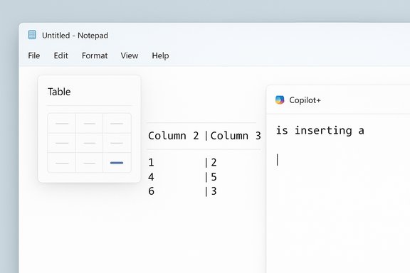Click the "is inserting a" text line

(320, 130)
